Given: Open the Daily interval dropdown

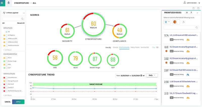Looking at the screenshot, I should coord(152,75).
